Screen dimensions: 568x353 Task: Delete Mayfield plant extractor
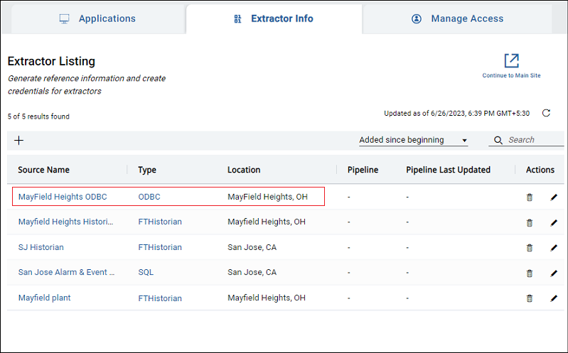point(529,298)
